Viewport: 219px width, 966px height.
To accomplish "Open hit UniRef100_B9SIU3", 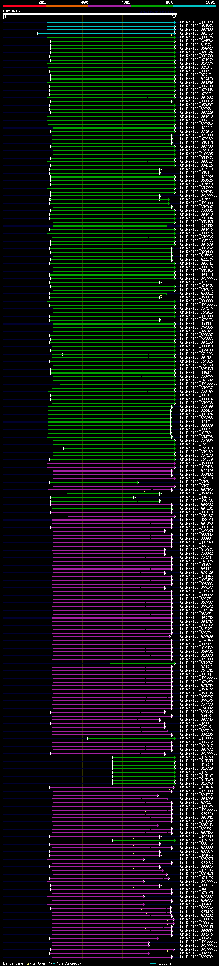I will pyautogui.click(x=196, y=825).
